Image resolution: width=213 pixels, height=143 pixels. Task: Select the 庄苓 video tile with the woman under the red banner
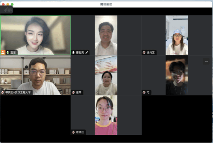(x=106, y=75)
